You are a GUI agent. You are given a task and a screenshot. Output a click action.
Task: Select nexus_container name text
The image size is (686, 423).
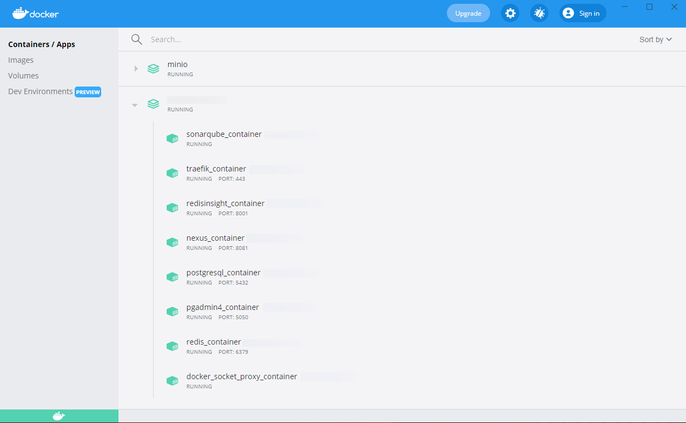tap(215, 237)
